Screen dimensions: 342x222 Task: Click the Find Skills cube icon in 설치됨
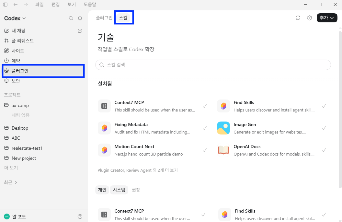pos(223,106)
